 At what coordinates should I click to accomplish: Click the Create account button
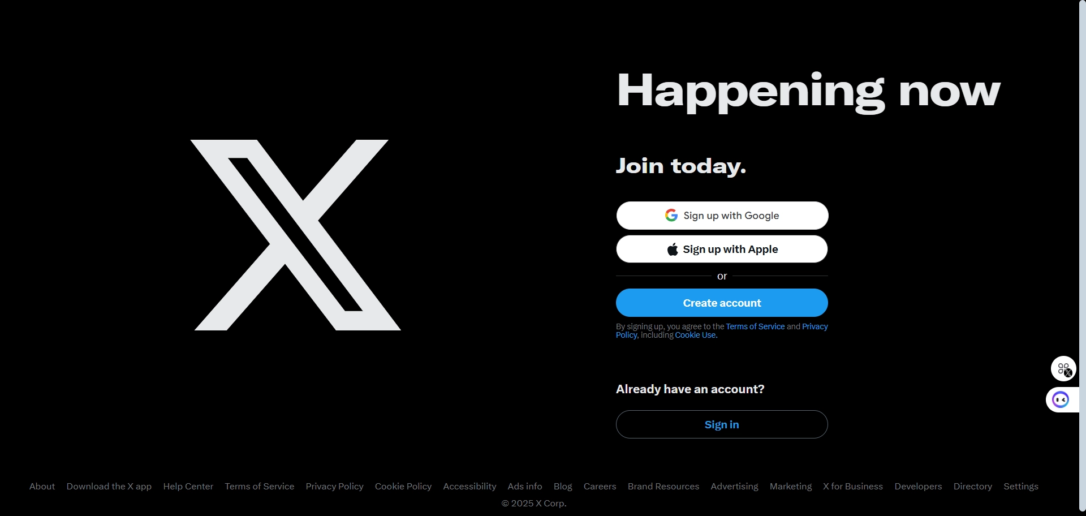[722, 303]
